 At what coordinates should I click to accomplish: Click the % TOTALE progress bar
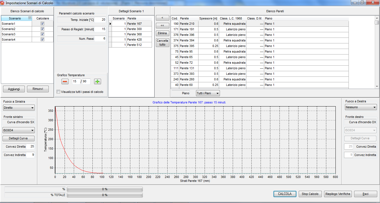[105, 195]
